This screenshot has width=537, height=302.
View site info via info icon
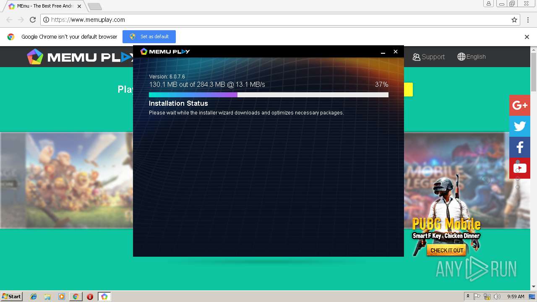tap(46, 20)
